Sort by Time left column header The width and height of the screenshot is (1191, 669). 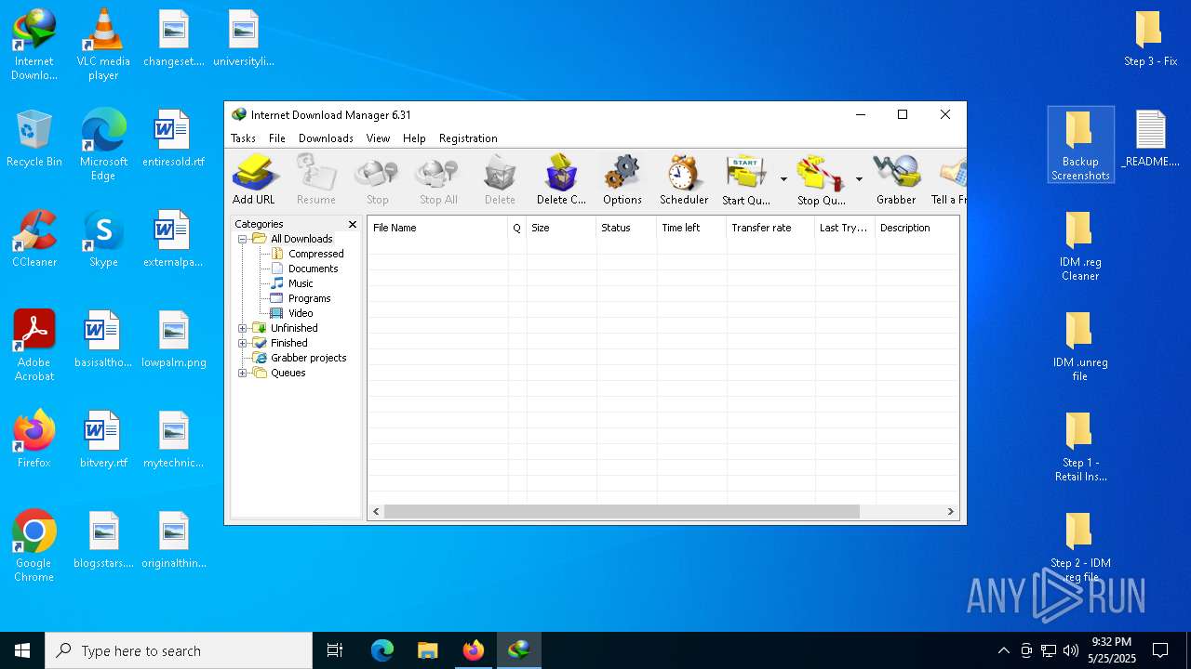point(691,228)
